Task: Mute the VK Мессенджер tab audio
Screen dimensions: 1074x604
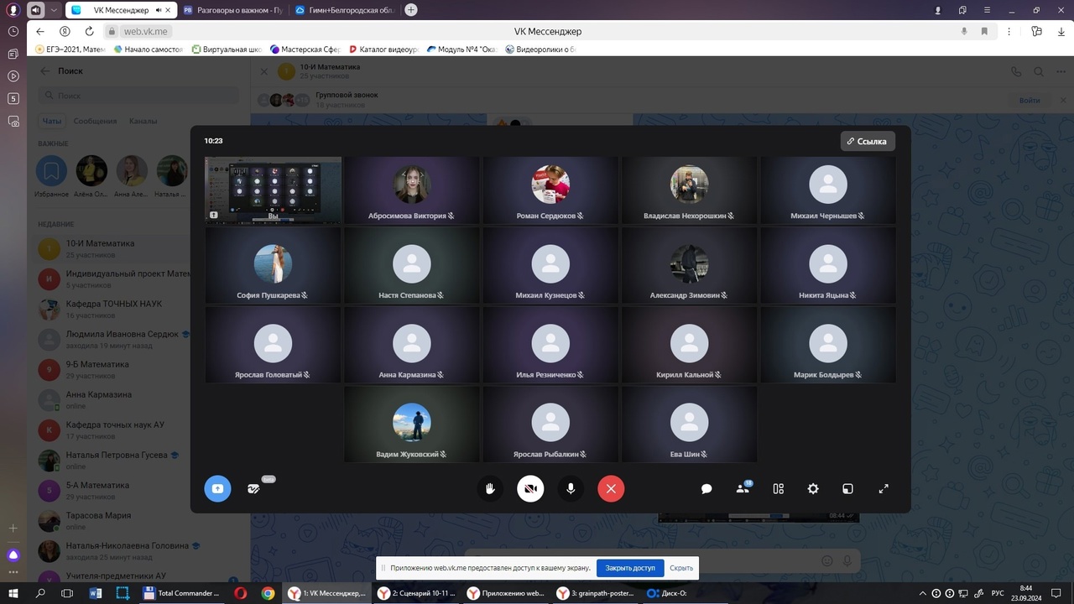Action: click(158, 10)
